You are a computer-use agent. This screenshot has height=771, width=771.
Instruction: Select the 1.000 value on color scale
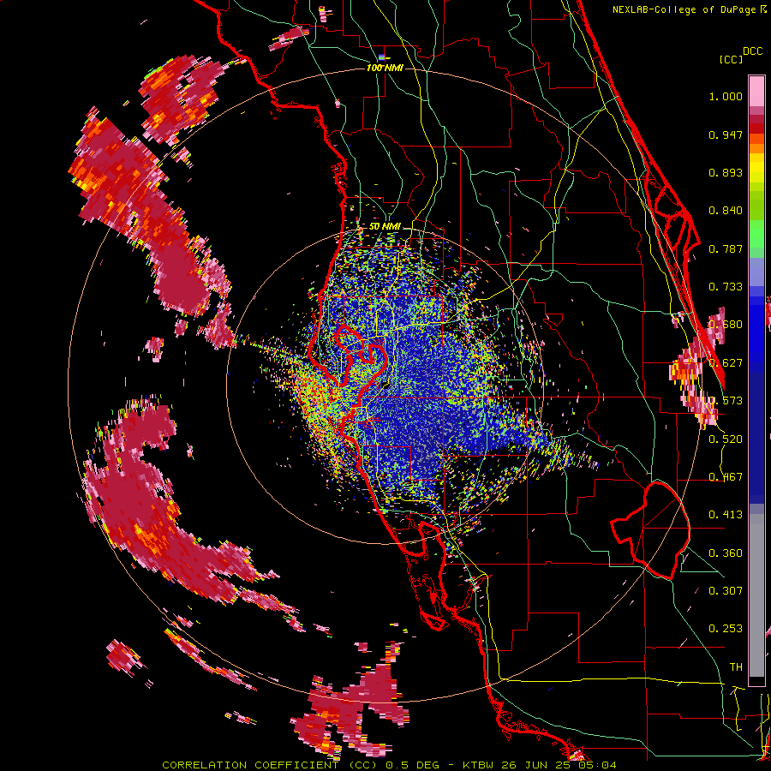pos(726,96)
